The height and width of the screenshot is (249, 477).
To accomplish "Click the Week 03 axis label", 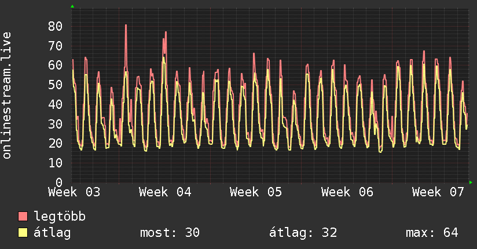I will click(x=74, y=192).
